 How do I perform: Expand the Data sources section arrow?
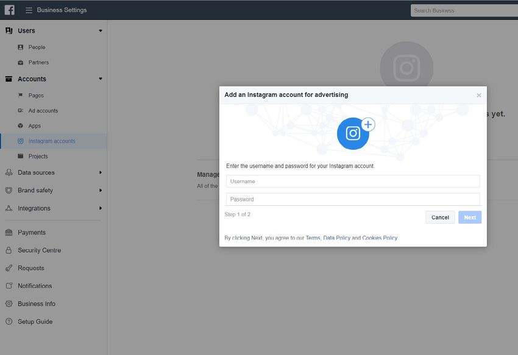(x=101, y=172)
